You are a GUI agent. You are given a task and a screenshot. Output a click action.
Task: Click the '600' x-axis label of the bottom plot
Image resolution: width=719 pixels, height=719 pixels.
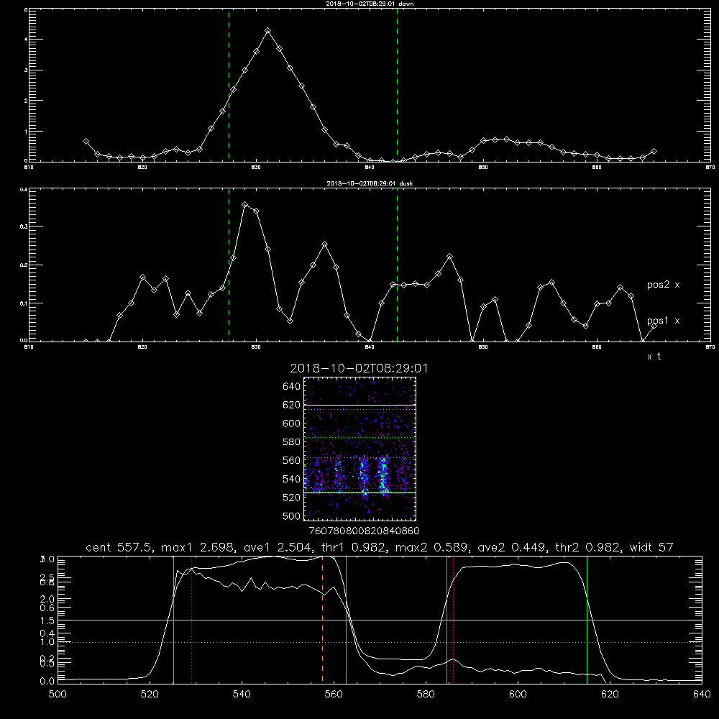point(518,695)
